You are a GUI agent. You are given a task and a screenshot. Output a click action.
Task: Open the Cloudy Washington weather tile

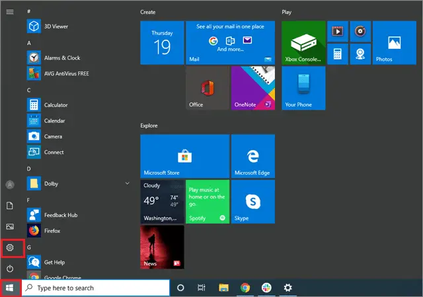click(162, 202)
